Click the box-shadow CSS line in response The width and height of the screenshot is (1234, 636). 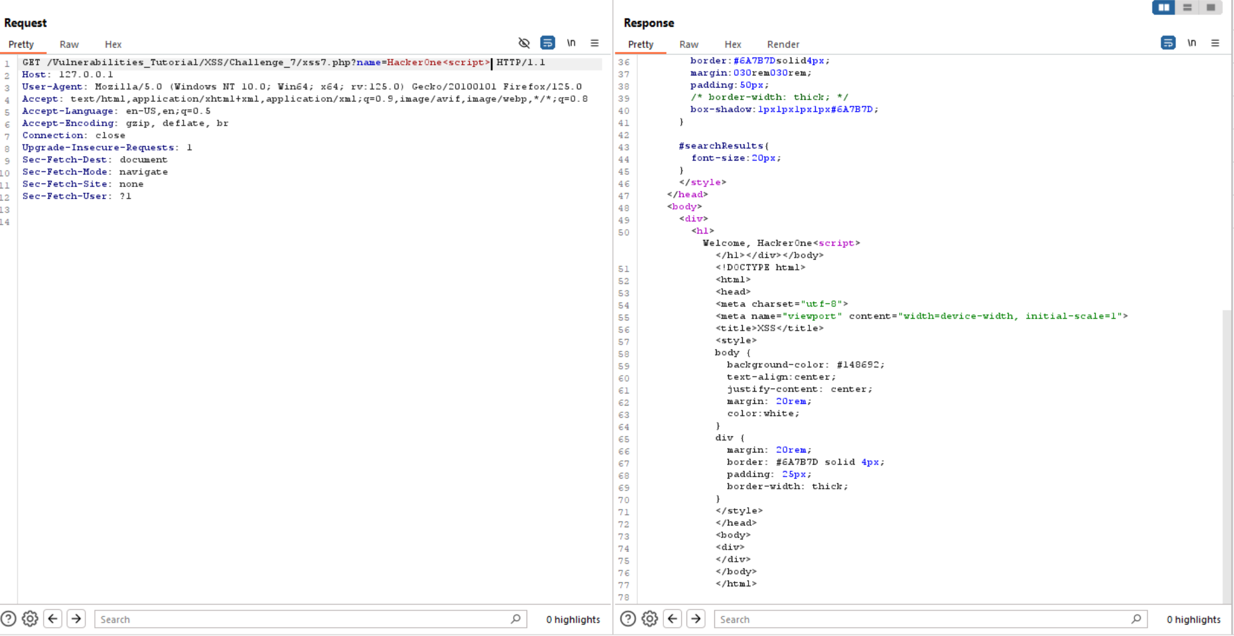(784, 109)
